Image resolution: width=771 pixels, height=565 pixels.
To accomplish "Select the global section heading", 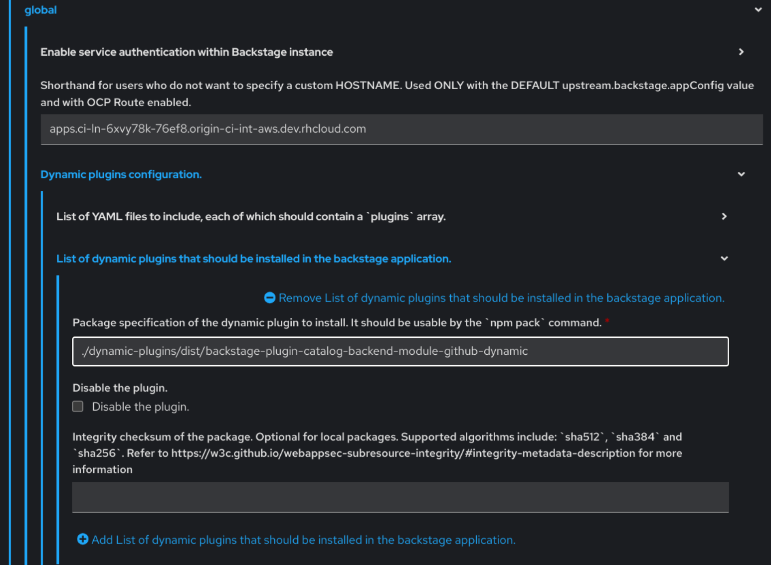I will point(40,9).
